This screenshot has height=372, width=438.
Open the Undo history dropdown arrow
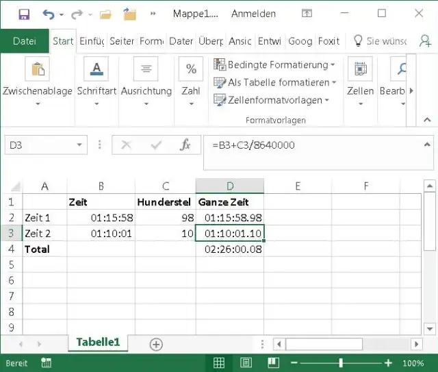coord(62,14)
